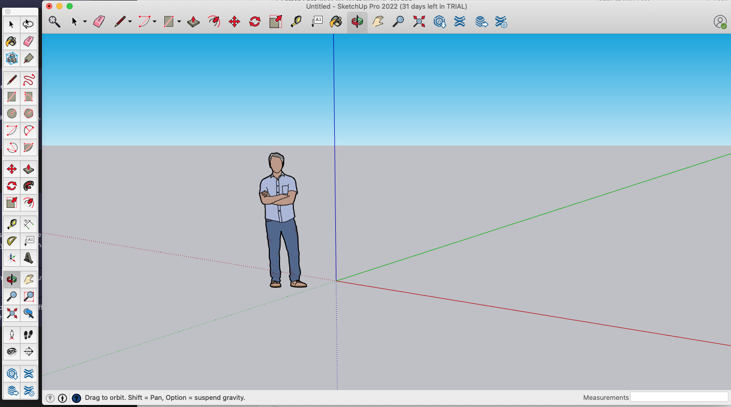Select the Position Camera tool
The image size is (731, 407).
click(x=12, y=335)
